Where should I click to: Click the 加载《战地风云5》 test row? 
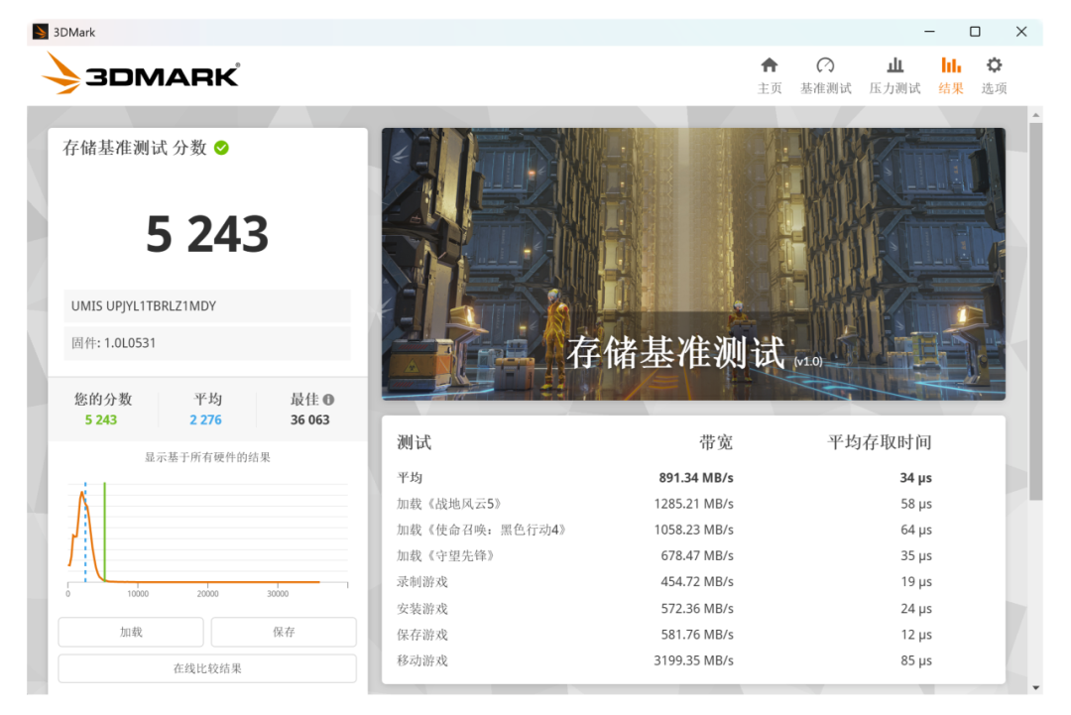pos(664,504)
